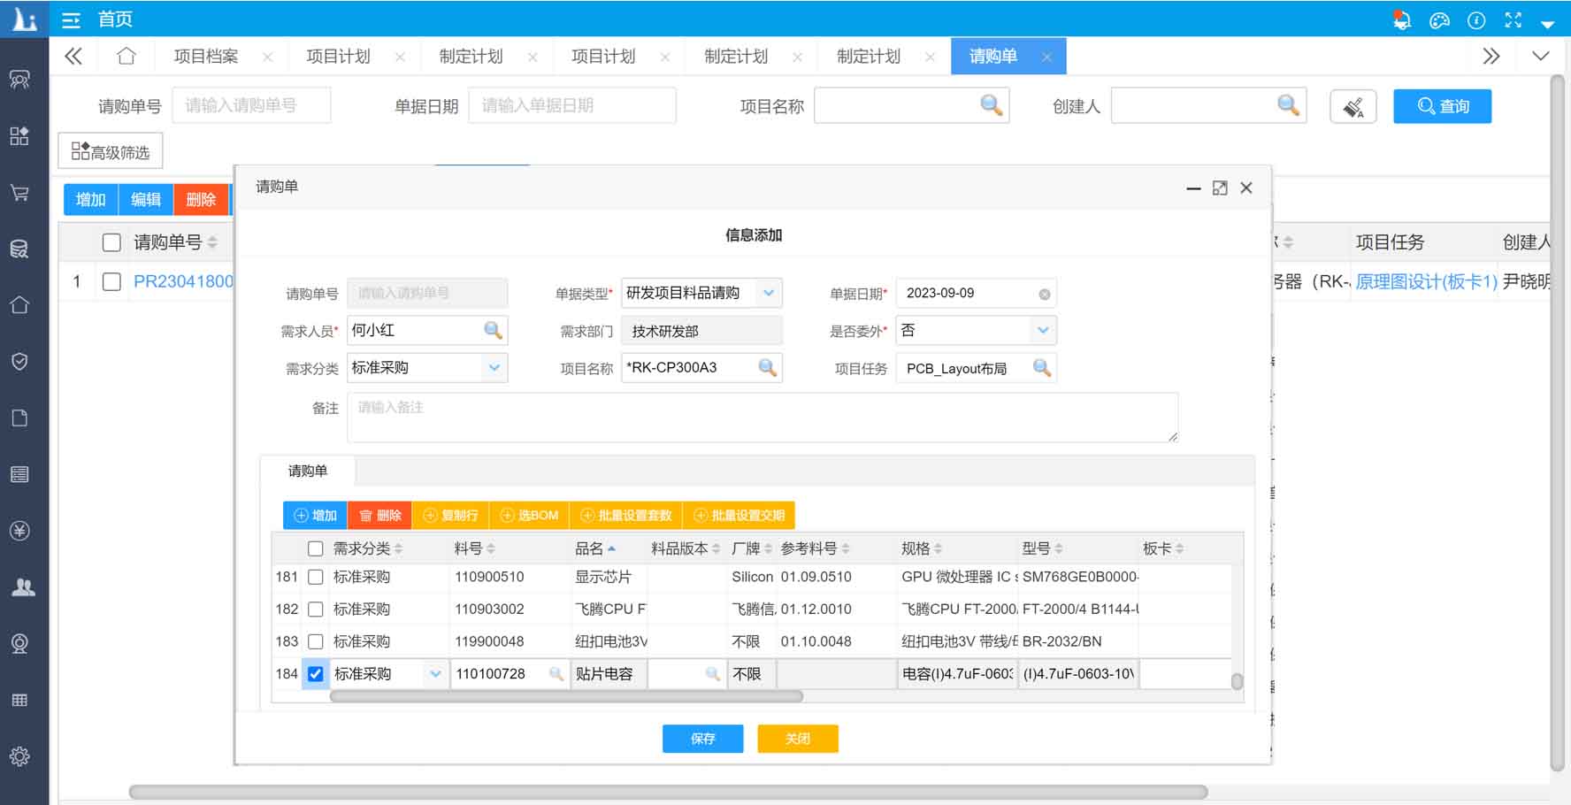Viewport: 1571px width, 805px height.
Task: Click the search icon in dialog 项目名称 field
Action: coord(768,367)
